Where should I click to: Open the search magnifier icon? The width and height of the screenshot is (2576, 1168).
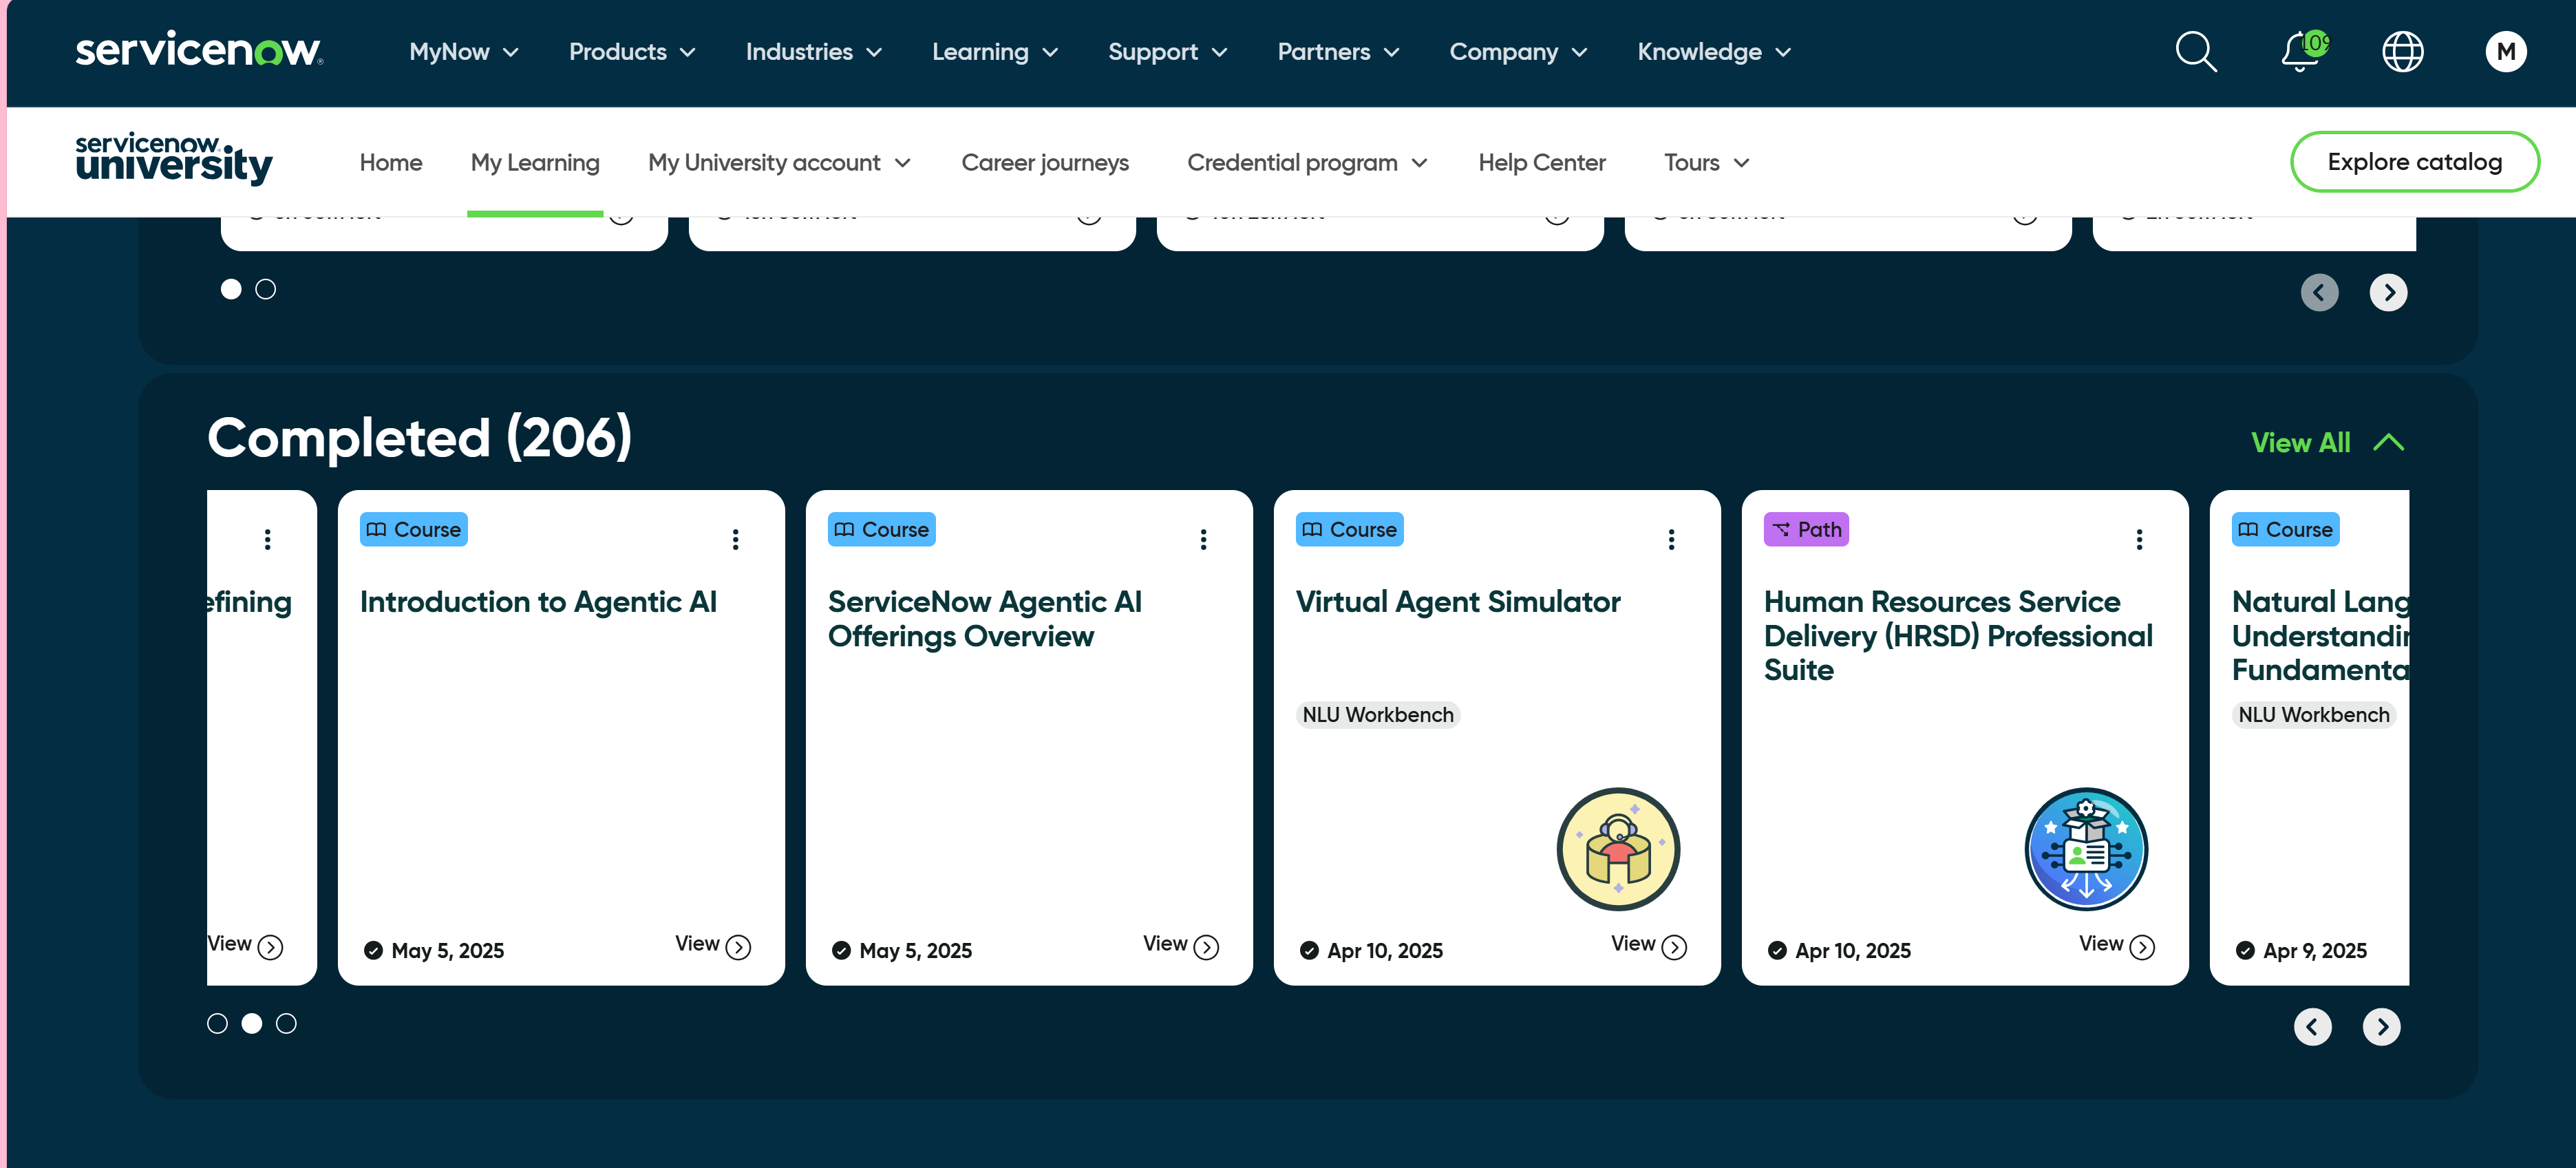2195,52
